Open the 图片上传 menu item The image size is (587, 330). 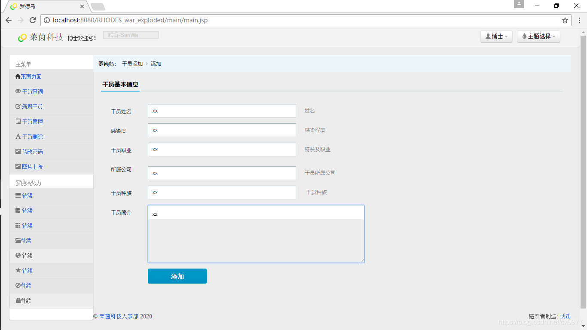coord(51,167)
